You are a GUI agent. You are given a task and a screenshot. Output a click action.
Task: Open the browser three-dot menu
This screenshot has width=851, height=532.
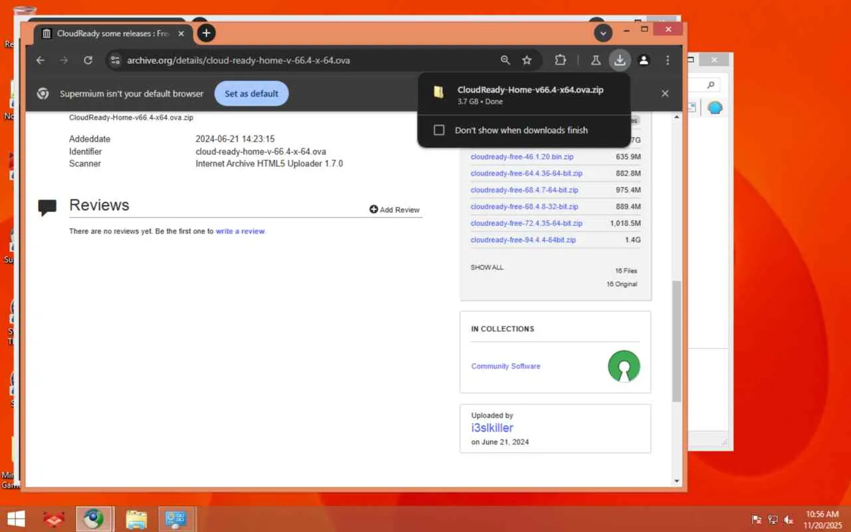tap(668, 61)
